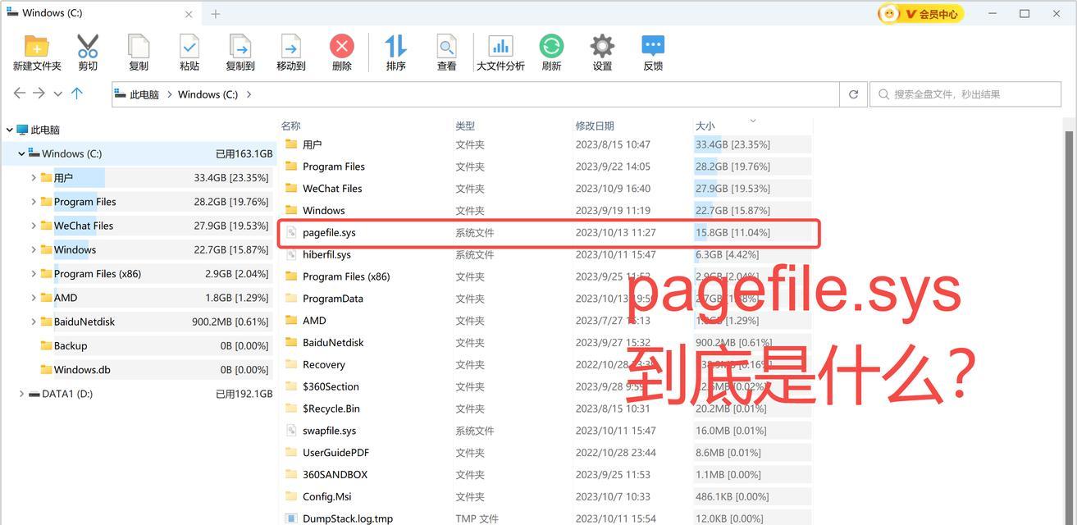This screenshot has height=525, width=1077.
Task: Click the address bar refresh button
Action: point(853,94)
